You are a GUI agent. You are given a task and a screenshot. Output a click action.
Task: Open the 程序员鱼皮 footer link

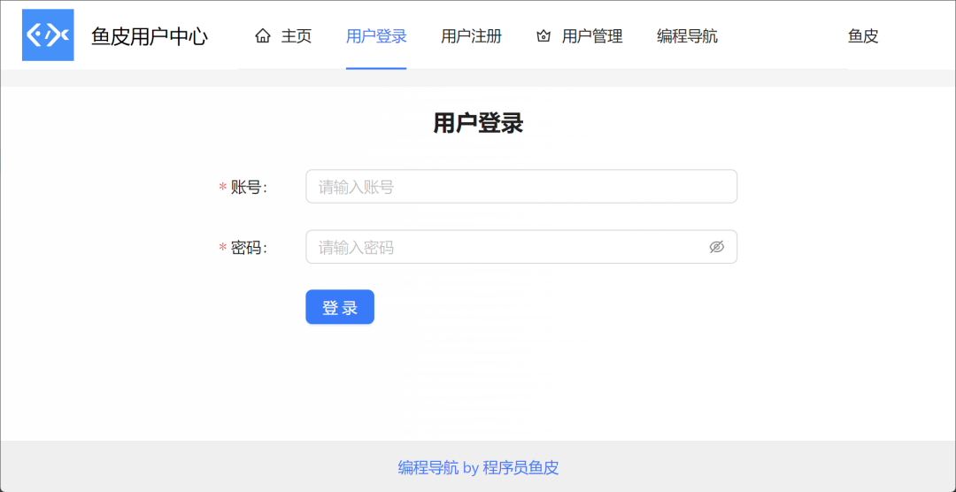coord(520,467)
